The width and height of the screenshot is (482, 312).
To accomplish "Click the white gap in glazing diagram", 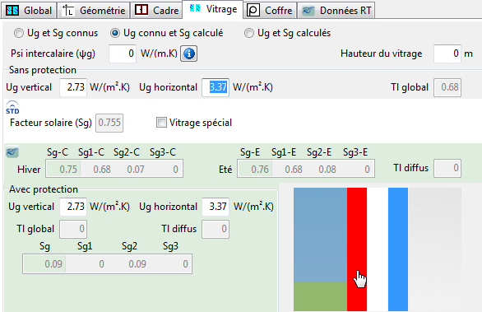I will [378, 249].
